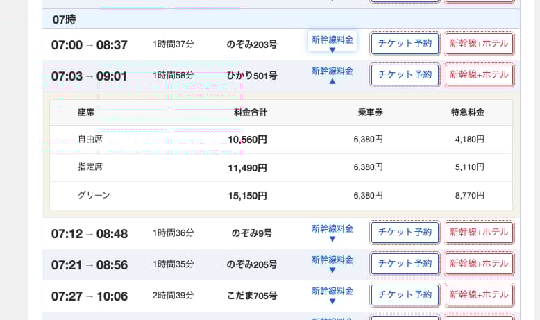Click duration 1時間35分

coord(174,264)
